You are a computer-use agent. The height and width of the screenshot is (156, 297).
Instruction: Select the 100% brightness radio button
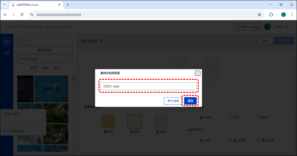coord(201,117)
